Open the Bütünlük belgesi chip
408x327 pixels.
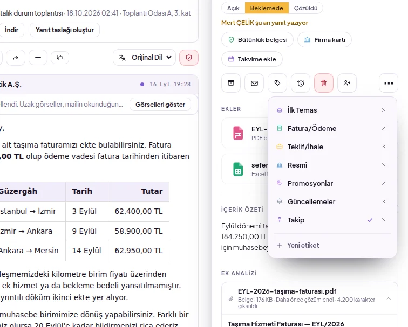257,40
